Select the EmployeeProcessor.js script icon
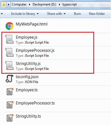Screen dimensions: 111x125 pos(10,52)
